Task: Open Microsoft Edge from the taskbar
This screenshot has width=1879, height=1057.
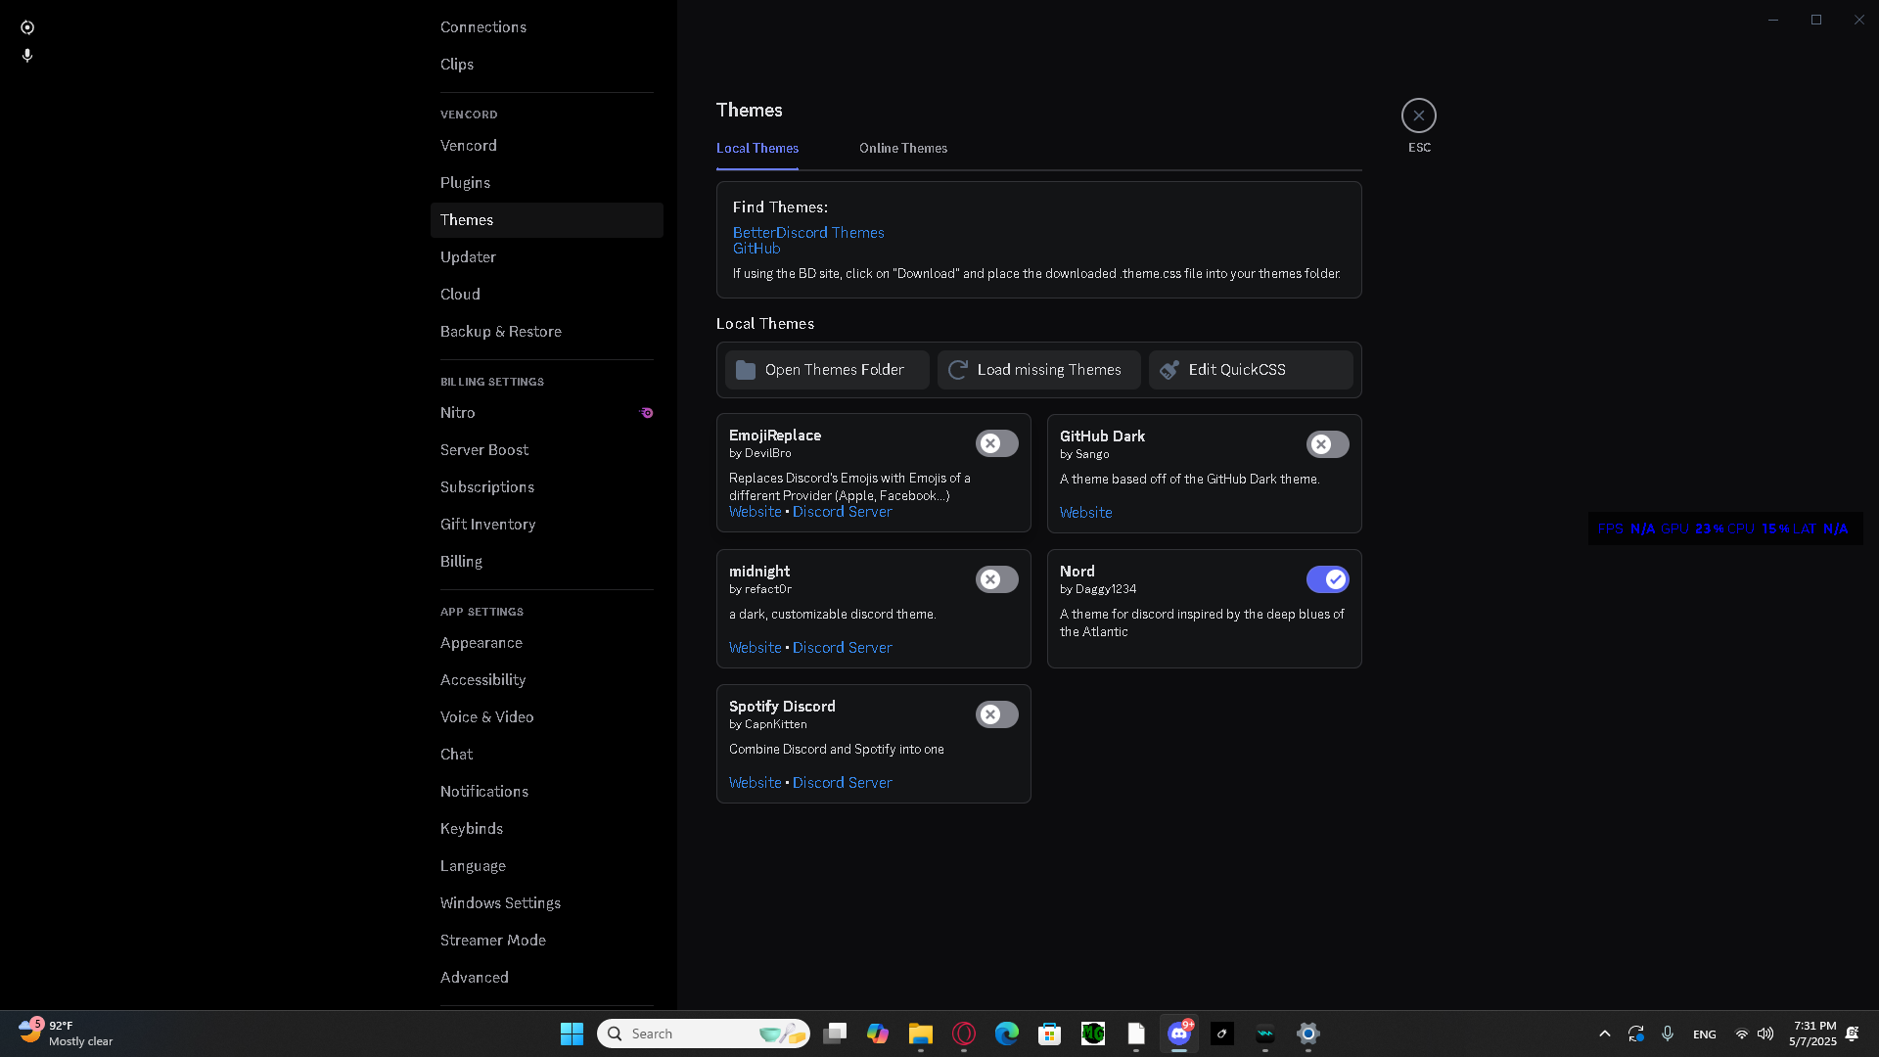Action: 1006,1034
